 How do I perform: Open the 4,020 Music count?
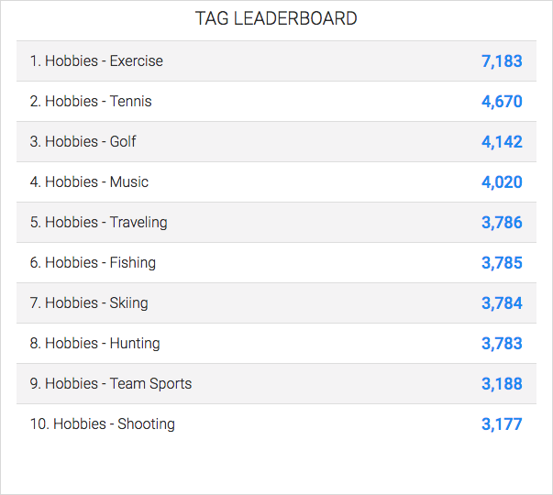pos(502,182)
